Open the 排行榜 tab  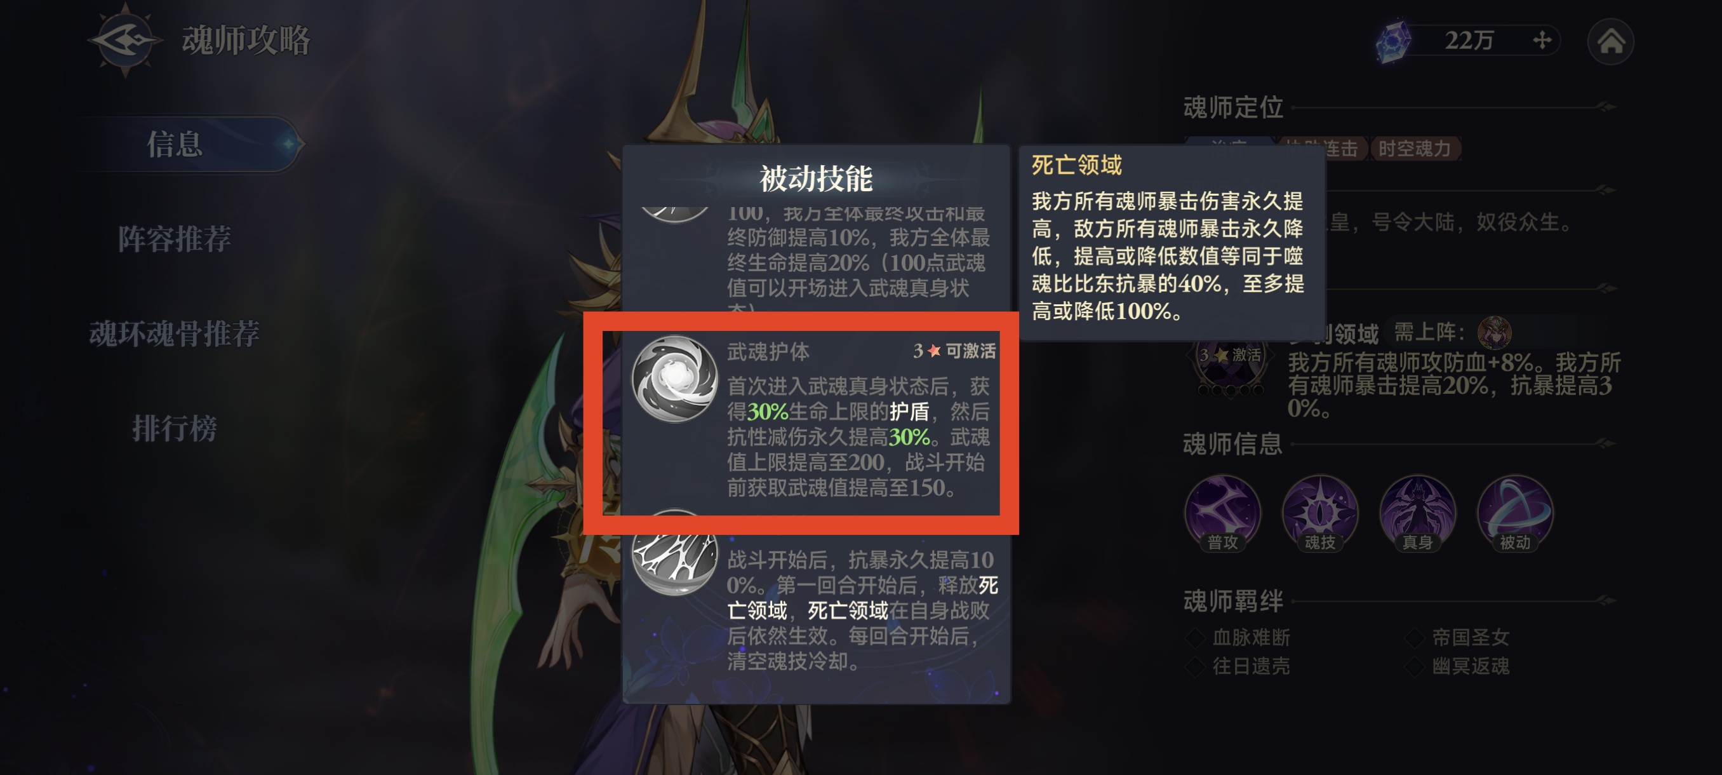[175, 428]
